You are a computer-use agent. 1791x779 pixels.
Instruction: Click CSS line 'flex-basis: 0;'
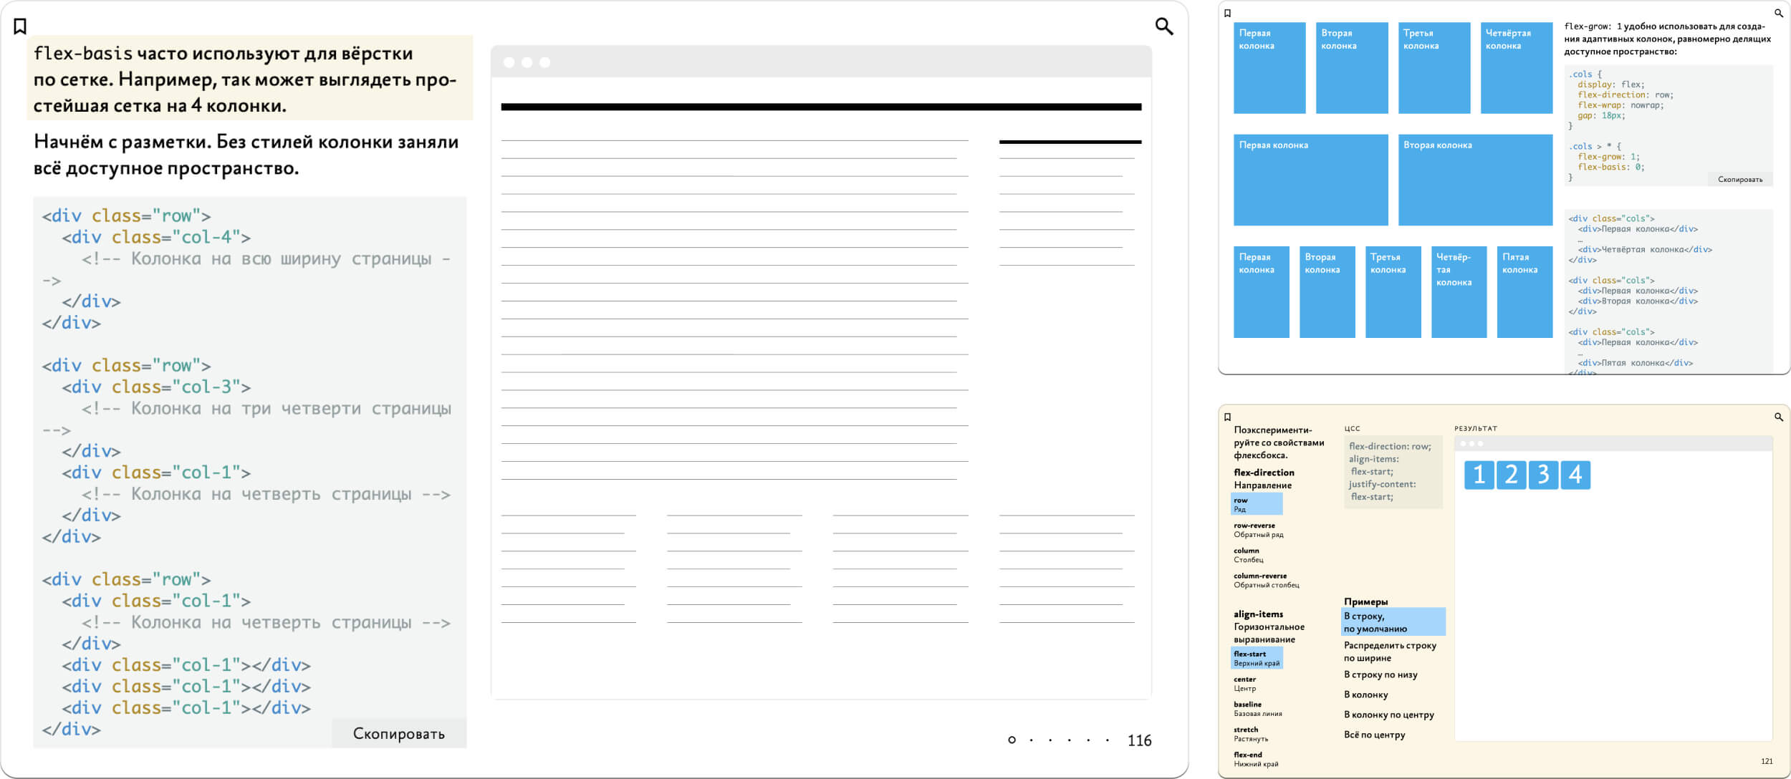[x=1610, y=167]
